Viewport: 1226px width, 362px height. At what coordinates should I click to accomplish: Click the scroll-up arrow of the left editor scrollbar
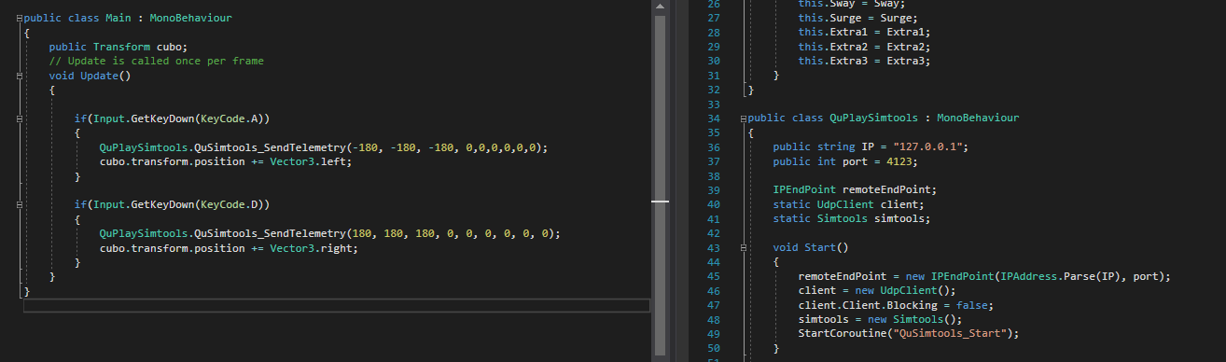point(661,7)
